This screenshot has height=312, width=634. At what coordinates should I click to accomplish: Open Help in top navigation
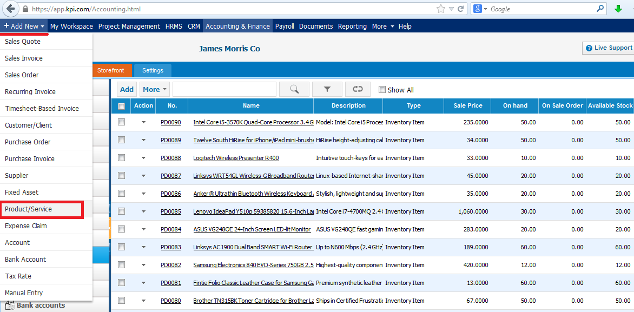405,26
